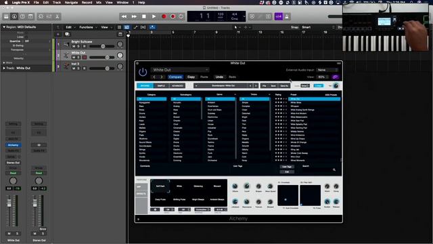
Task: Expand the Track White Out disclosure triangle
Action: click(4, 68)
